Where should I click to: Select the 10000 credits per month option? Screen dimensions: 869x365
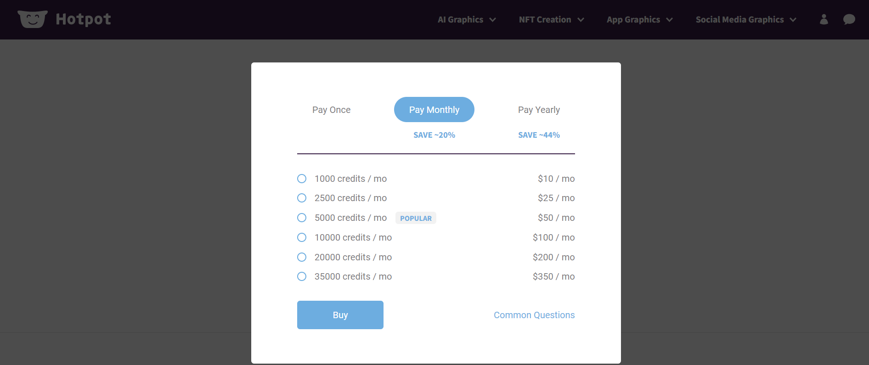[302, 237]
